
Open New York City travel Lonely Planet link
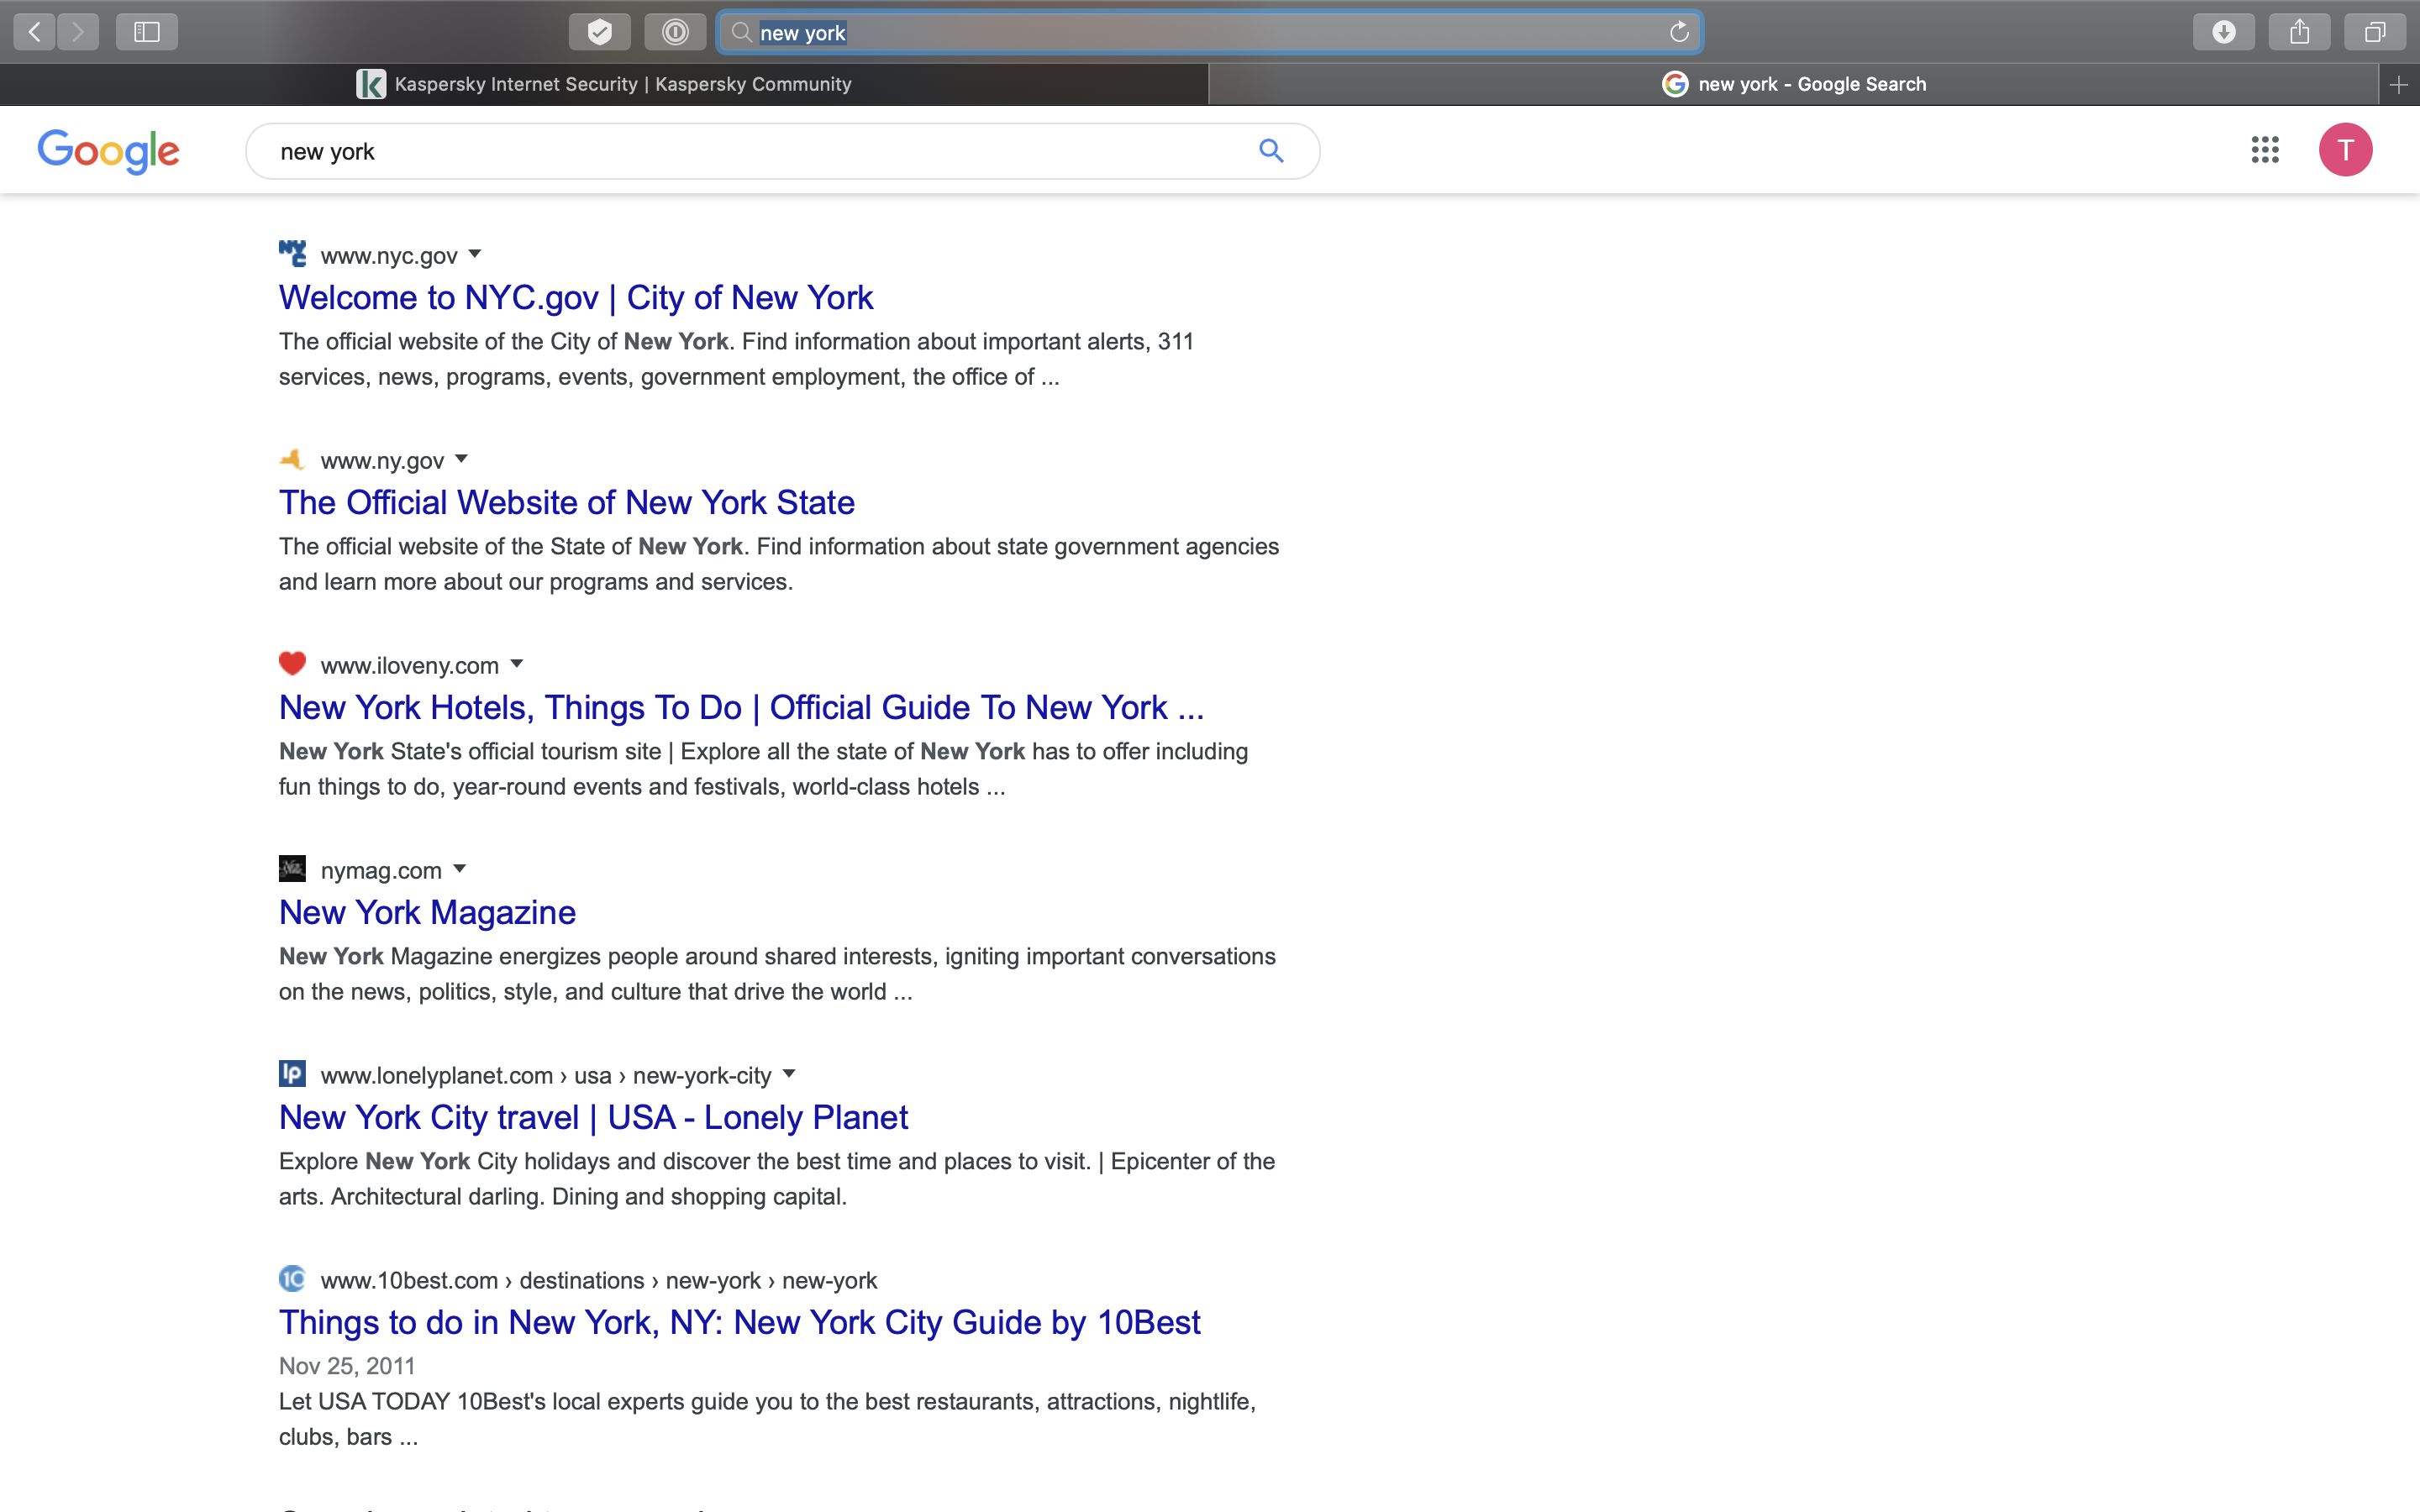593,1118
